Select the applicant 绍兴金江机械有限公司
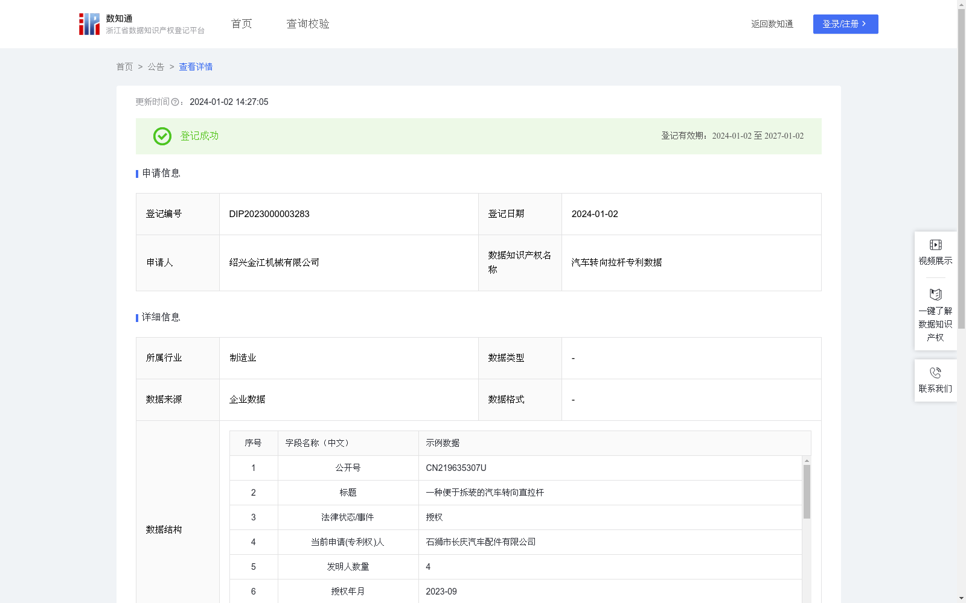Image resolution: width=966 pixels, height=603 pixels. 274,262
